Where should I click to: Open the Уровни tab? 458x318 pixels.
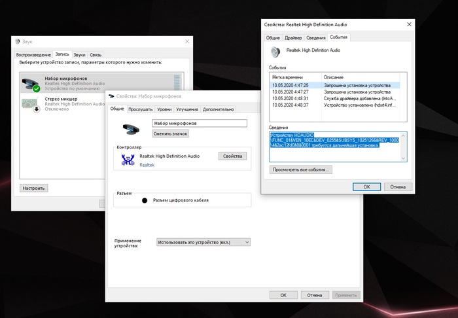(165, 109)
